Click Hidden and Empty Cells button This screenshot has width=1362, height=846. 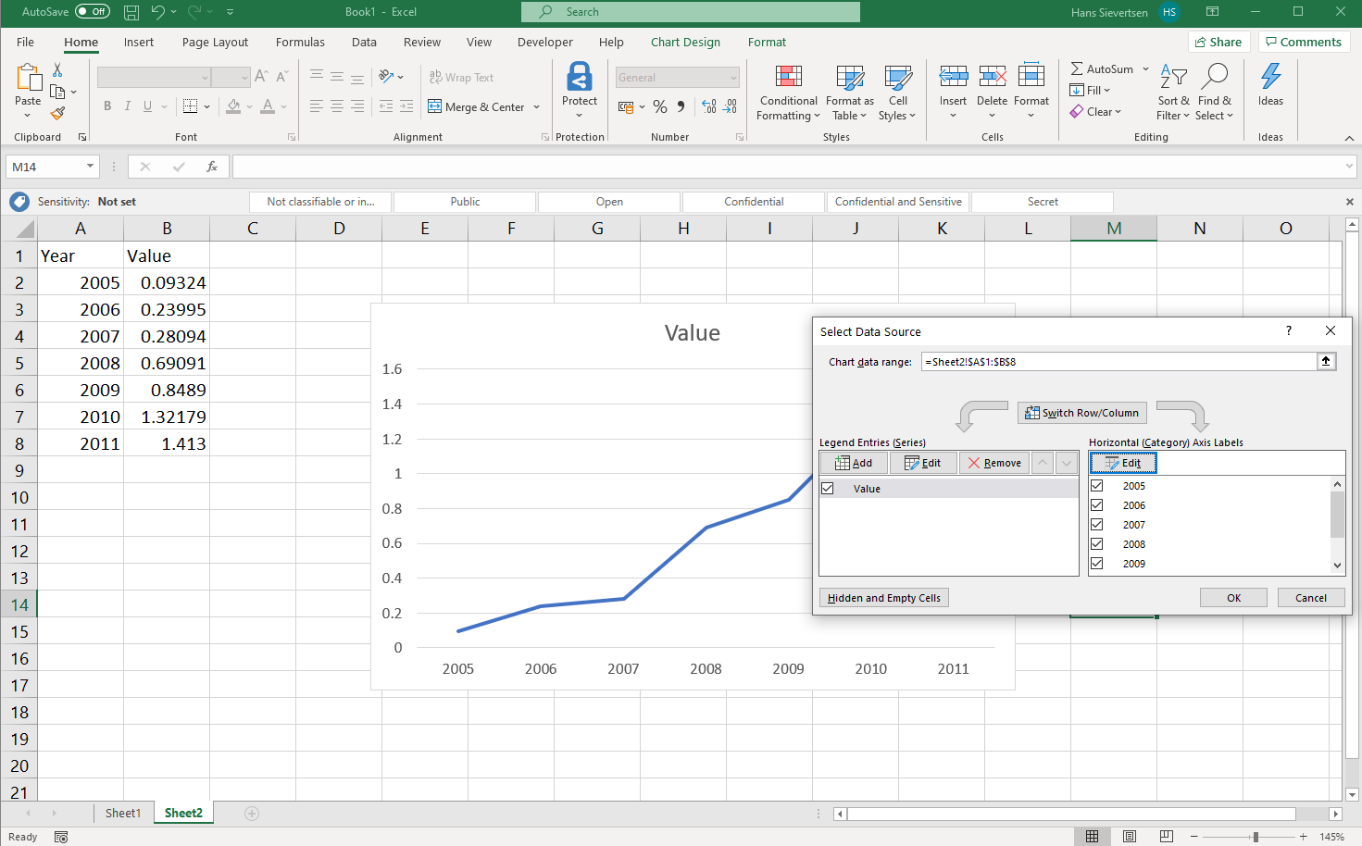(884, 598)
